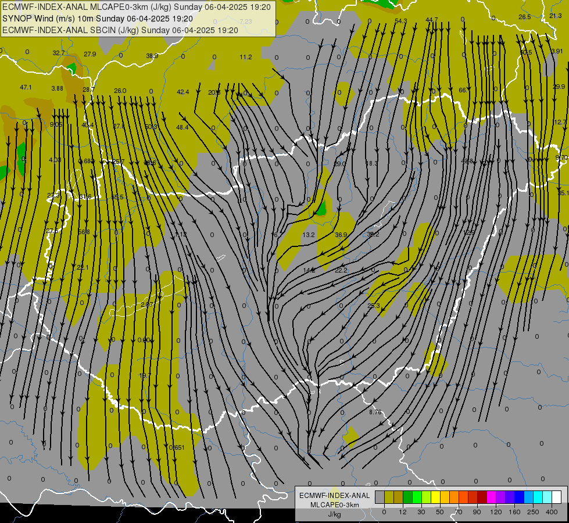Click the map value 12.9
569x523 pixels.
click(469, 232)
